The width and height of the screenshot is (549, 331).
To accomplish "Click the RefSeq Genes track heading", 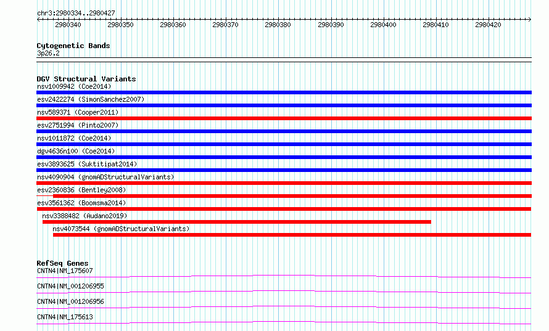I will 62,263.
